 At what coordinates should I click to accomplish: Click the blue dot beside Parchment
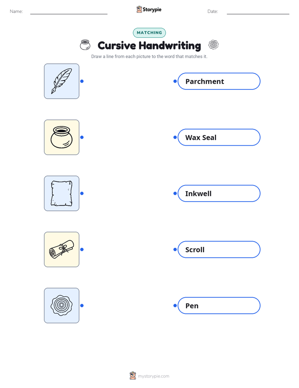(175, 81)
